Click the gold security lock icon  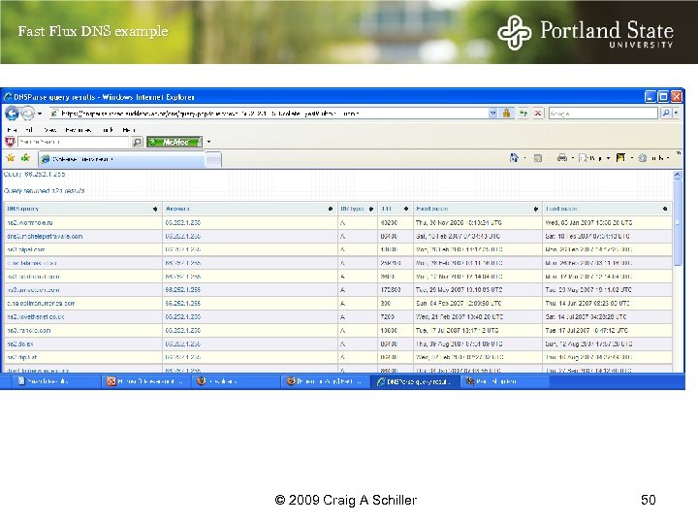point(506,114)
